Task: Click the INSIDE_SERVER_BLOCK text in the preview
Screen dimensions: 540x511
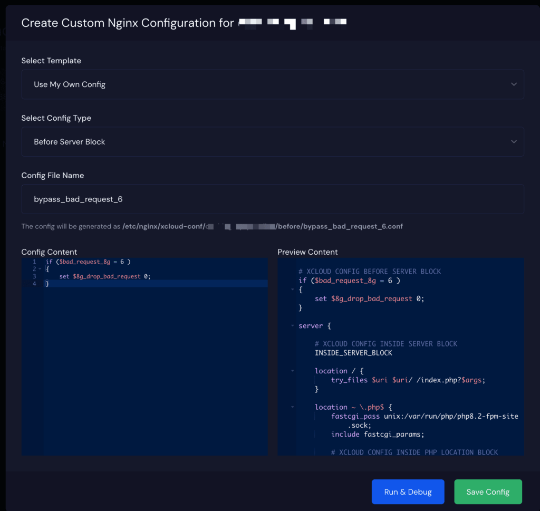Action: click(353, 353)
